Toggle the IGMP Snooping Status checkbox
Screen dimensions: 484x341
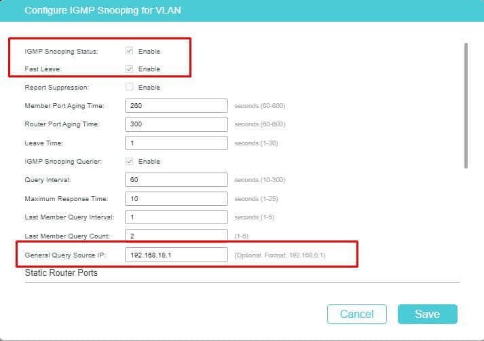[130, 51]
